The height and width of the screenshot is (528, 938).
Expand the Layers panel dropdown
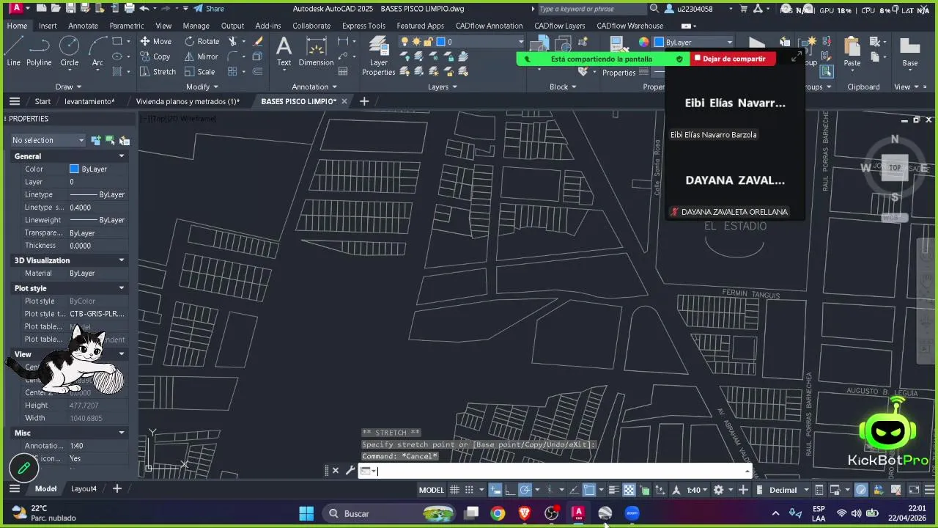(x=443, y=87)
